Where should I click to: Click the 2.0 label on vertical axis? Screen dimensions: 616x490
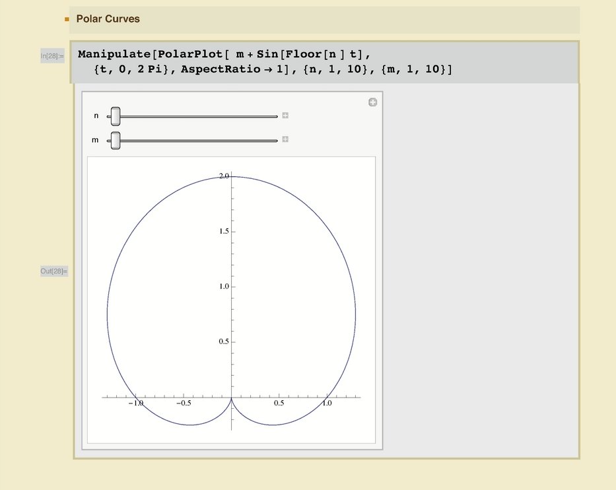[x=223, y=176]
